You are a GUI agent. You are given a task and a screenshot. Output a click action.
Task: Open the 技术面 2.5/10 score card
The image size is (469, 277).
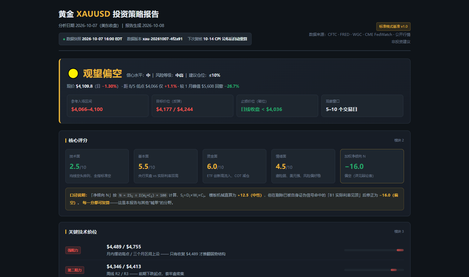[x=97, y=166]
